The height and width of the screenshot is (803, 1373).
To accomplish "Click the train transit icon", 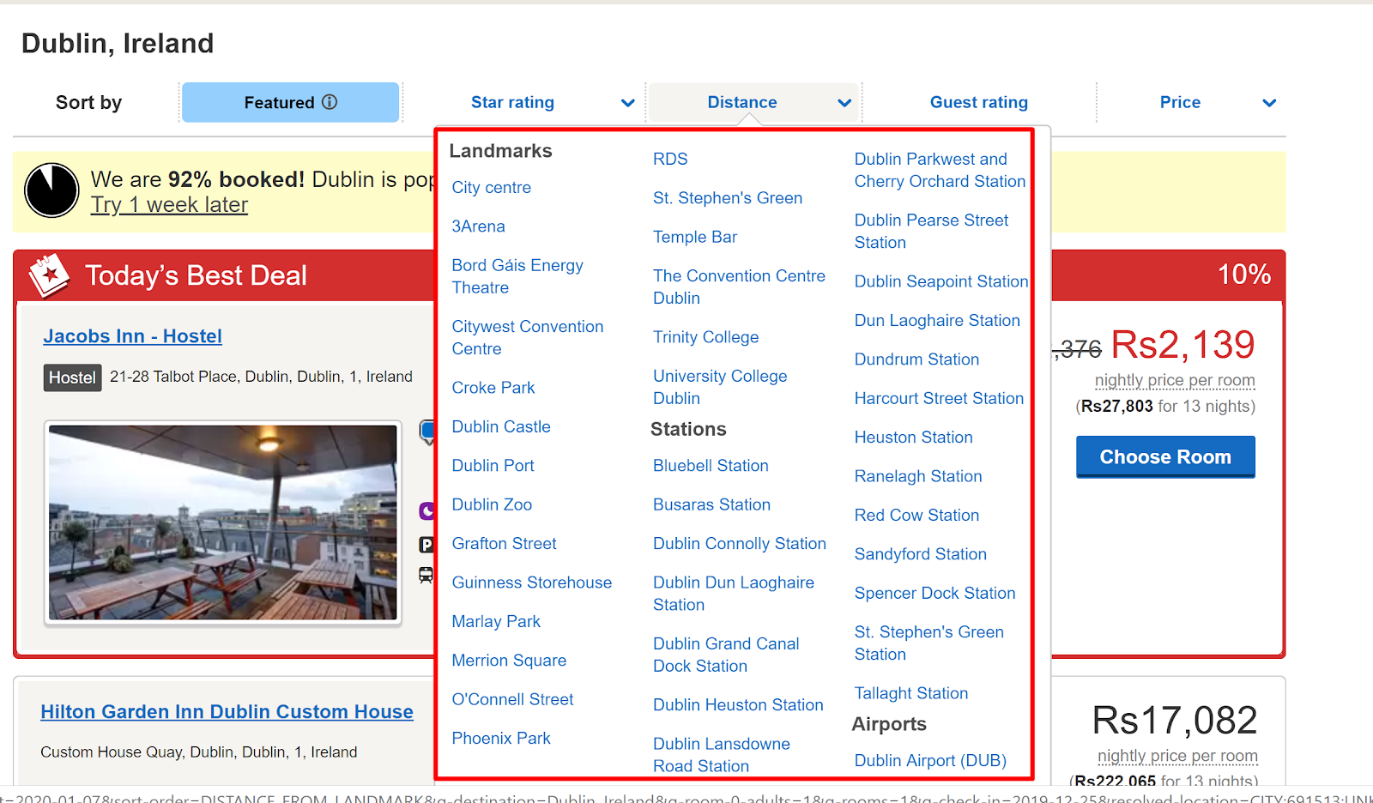I will pyautogui.click(x=426, y=576).
